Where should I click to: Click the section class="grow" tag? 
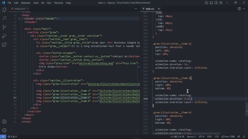(x=43, y=32)
